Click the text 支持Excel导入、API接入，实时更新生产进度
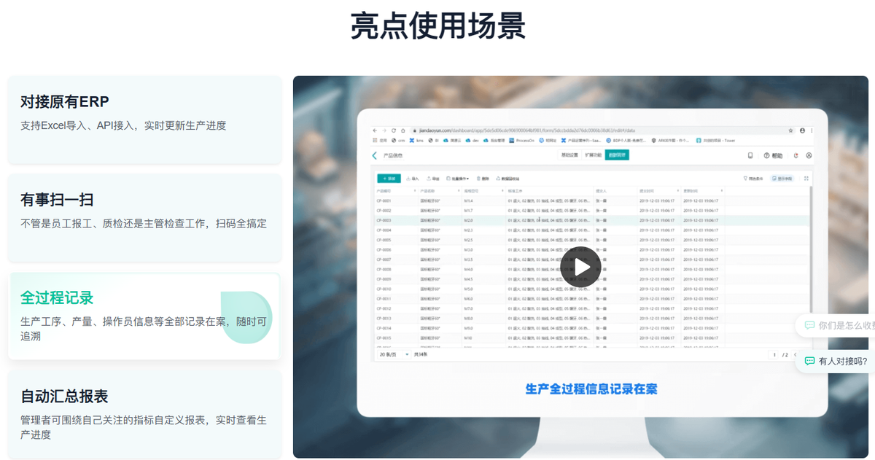 tap(123, 125)
